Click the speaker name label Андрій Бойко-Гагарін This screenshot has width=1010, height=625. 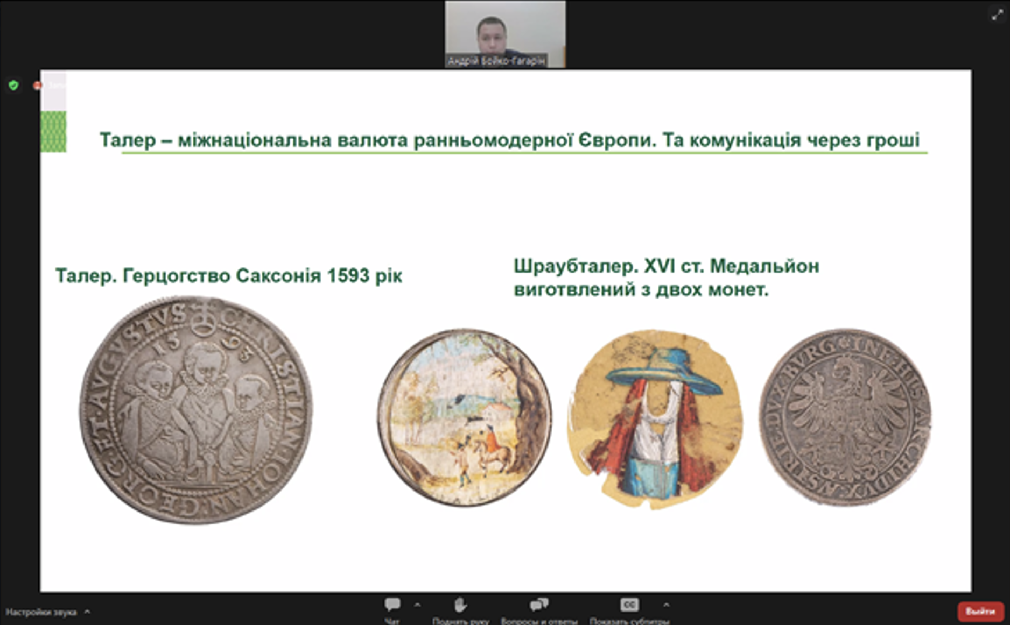[x=496, y=61]
